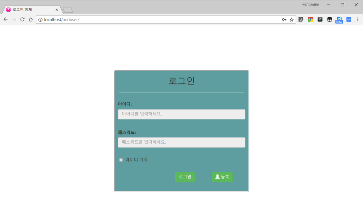Focus the 아이디 input field

pyautogui.click(x=181, y=114)
